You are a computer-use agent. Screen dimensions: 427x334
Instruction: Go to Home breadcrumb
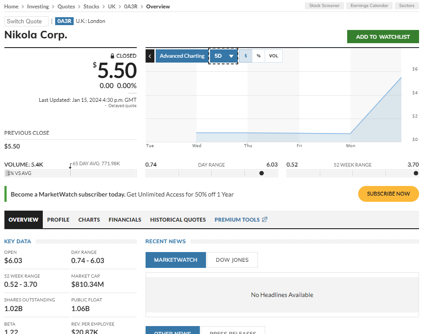pyautogui.click(x=11, y=7)
